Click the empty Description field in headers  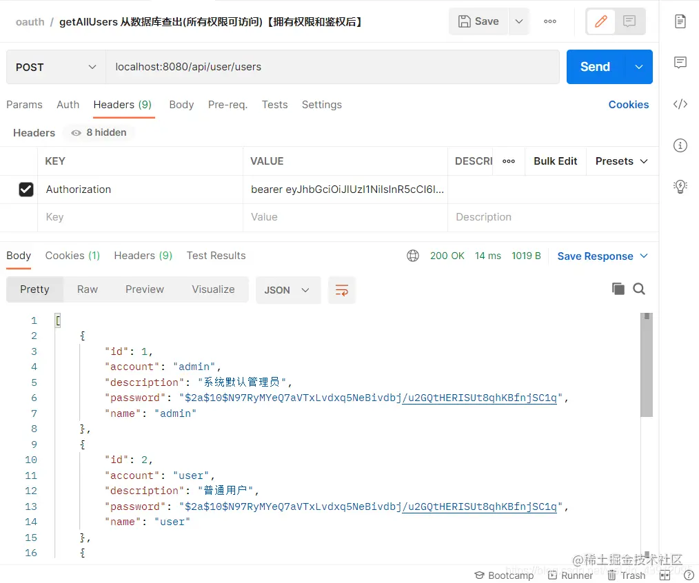coord(553,217)
